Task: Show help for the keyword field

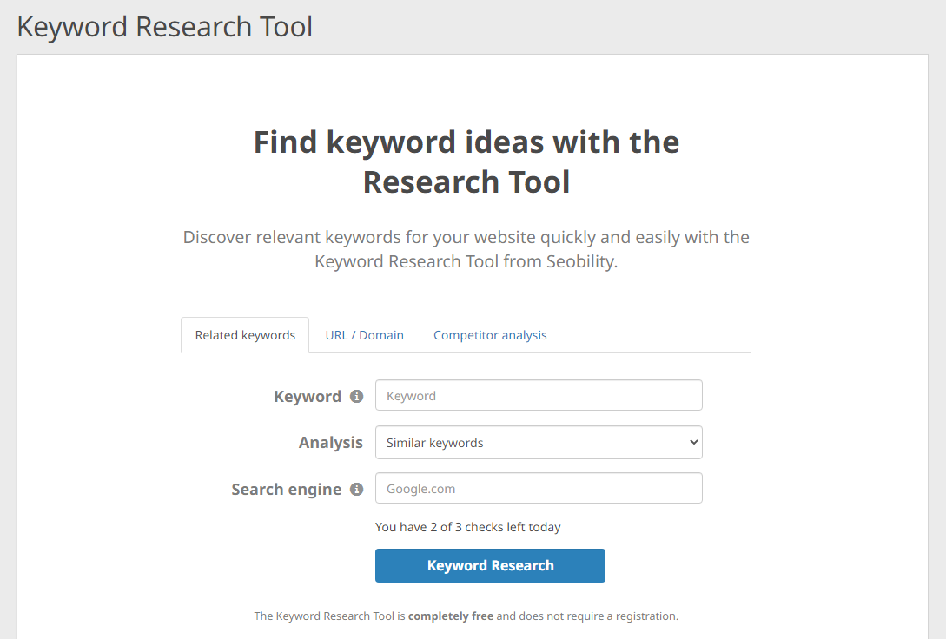Action: pos(356,396)
